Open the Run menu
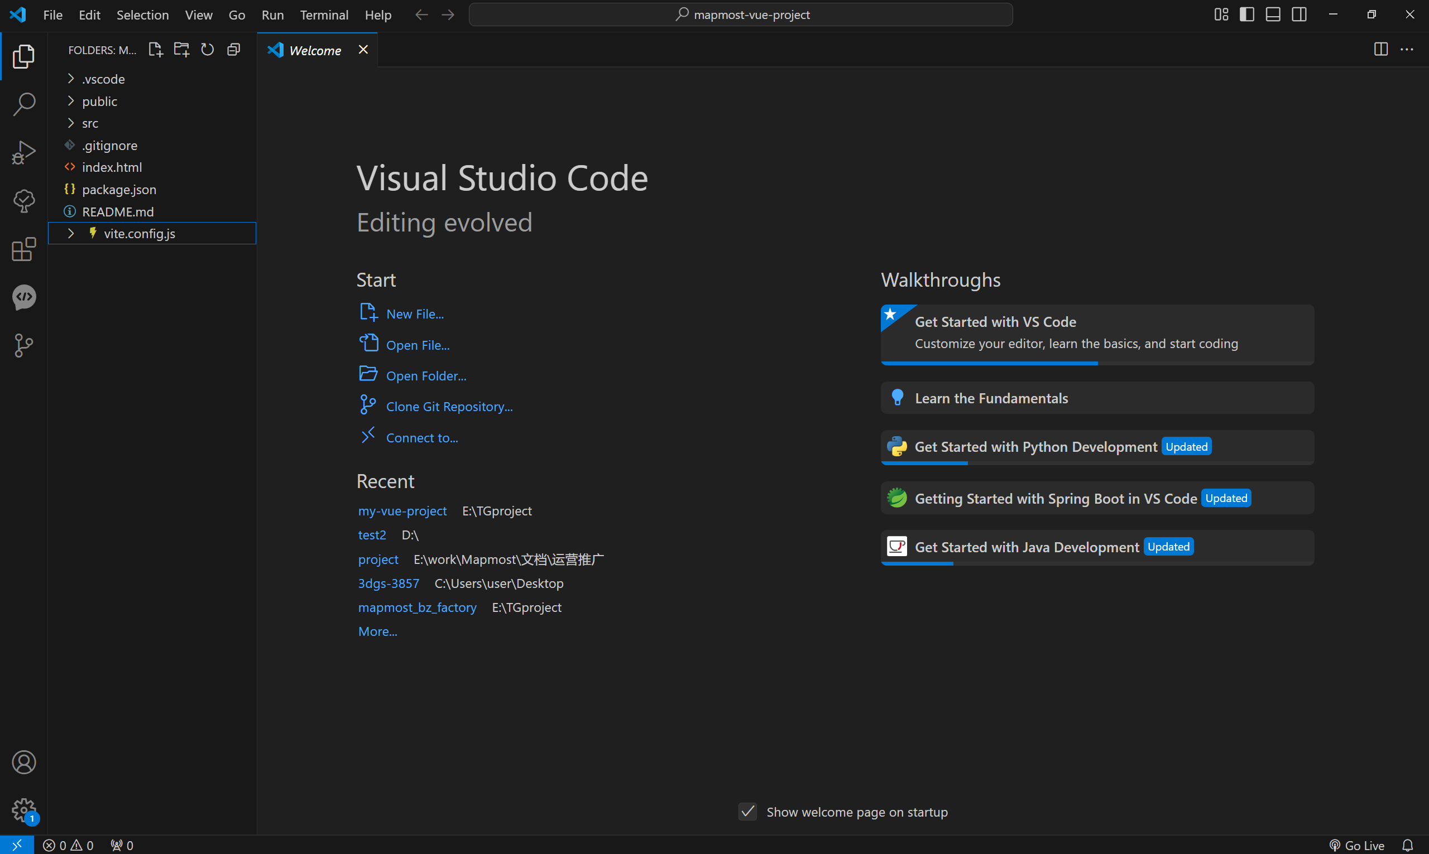This screenshot has width=1429, height=854. [x=273, y=15]
